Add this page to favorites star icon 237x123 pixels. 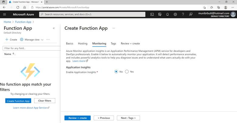(204, 7)
